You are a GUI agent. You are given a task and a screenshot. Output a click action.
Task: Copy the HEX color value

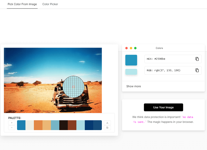[197, 59]
